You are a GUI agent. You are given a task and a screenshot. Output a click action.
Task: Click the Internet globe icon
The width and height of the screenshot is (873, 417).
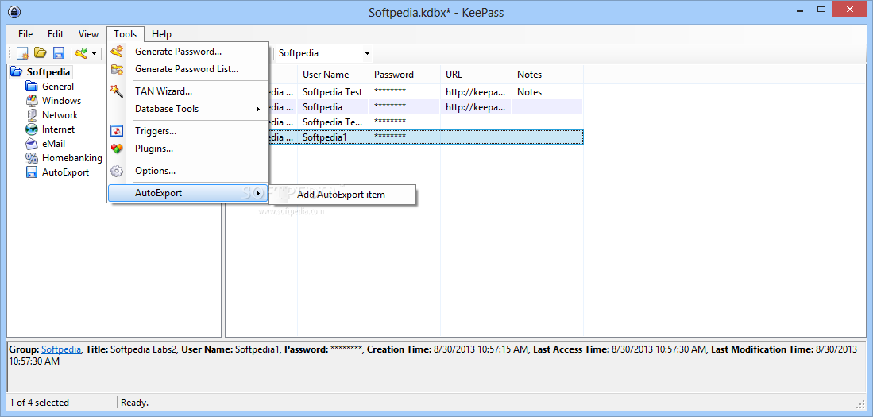[x=32, y=129]
